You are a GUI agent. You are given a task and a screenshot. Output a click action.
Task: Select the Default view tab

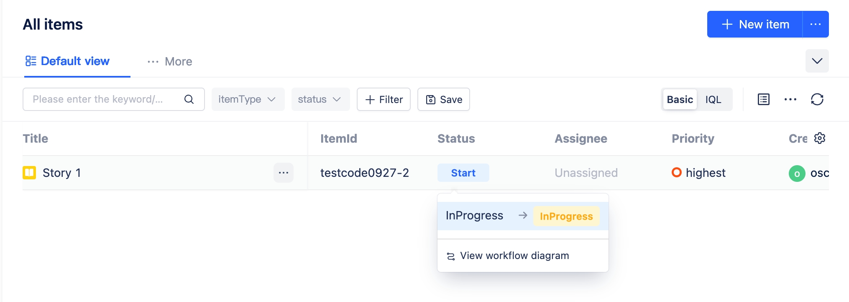pos(68,61)
